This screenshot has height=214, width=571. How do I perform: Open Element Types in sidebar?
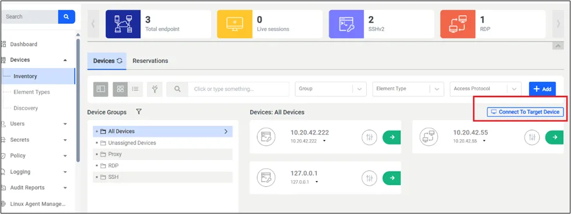(x=32, y=92)
